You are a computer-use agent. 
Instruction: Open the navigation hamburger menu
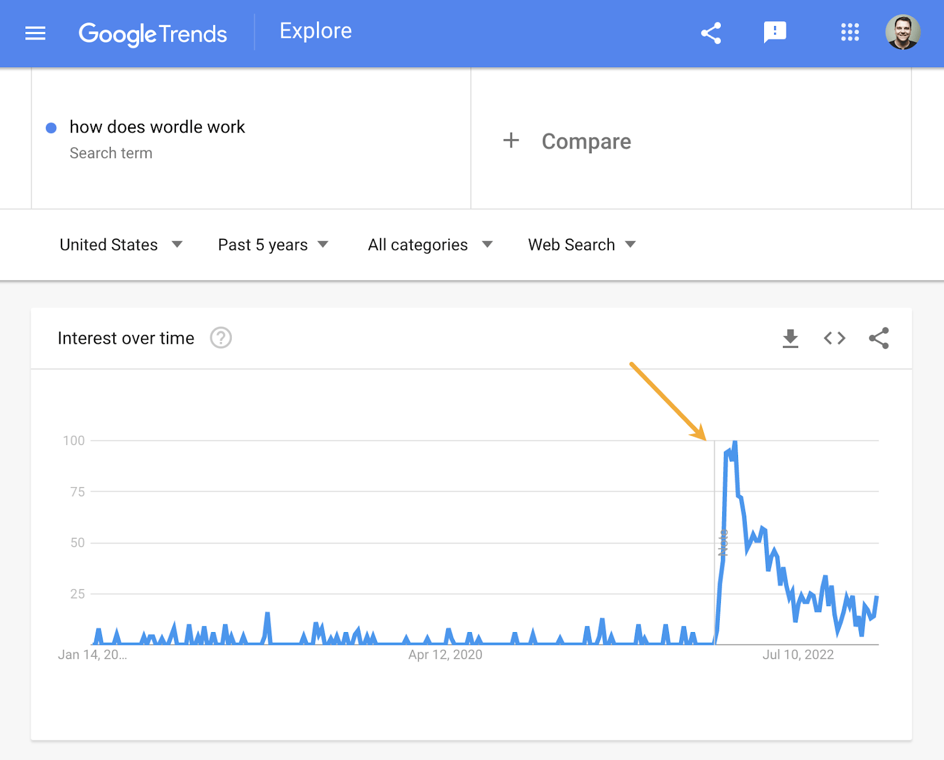(x=35, y=34)
